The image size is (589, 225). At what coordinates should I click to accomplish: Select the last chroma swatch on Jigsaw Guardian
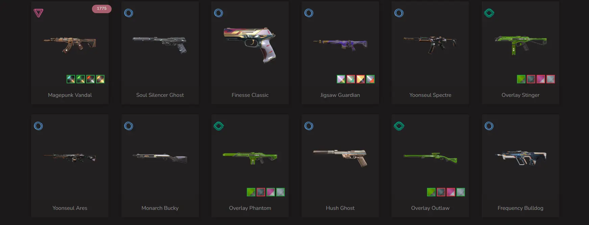click(370, 79)
